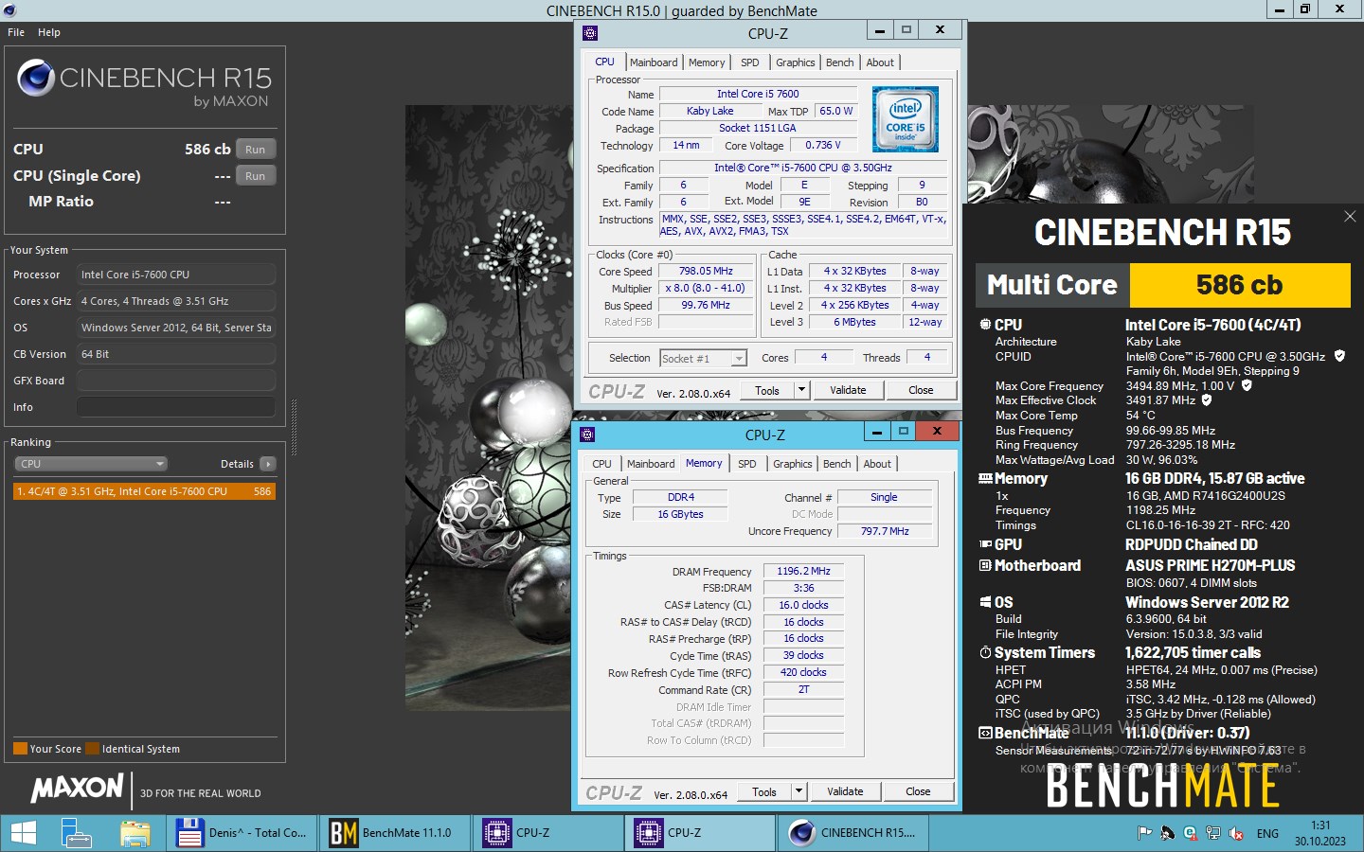Viewport: 1364px width, 852px height.
Task: Switch to Graphics tab in upper CPU-Z
Action: (x=796, y=62)
